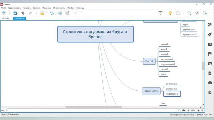Insert a boundary around topics
214x120 pixels.
coord(60,13)
